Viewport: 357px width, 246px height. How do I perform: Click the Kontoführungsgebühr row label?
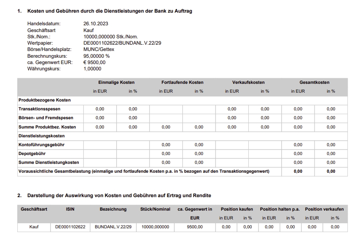(x=41, y=144)
